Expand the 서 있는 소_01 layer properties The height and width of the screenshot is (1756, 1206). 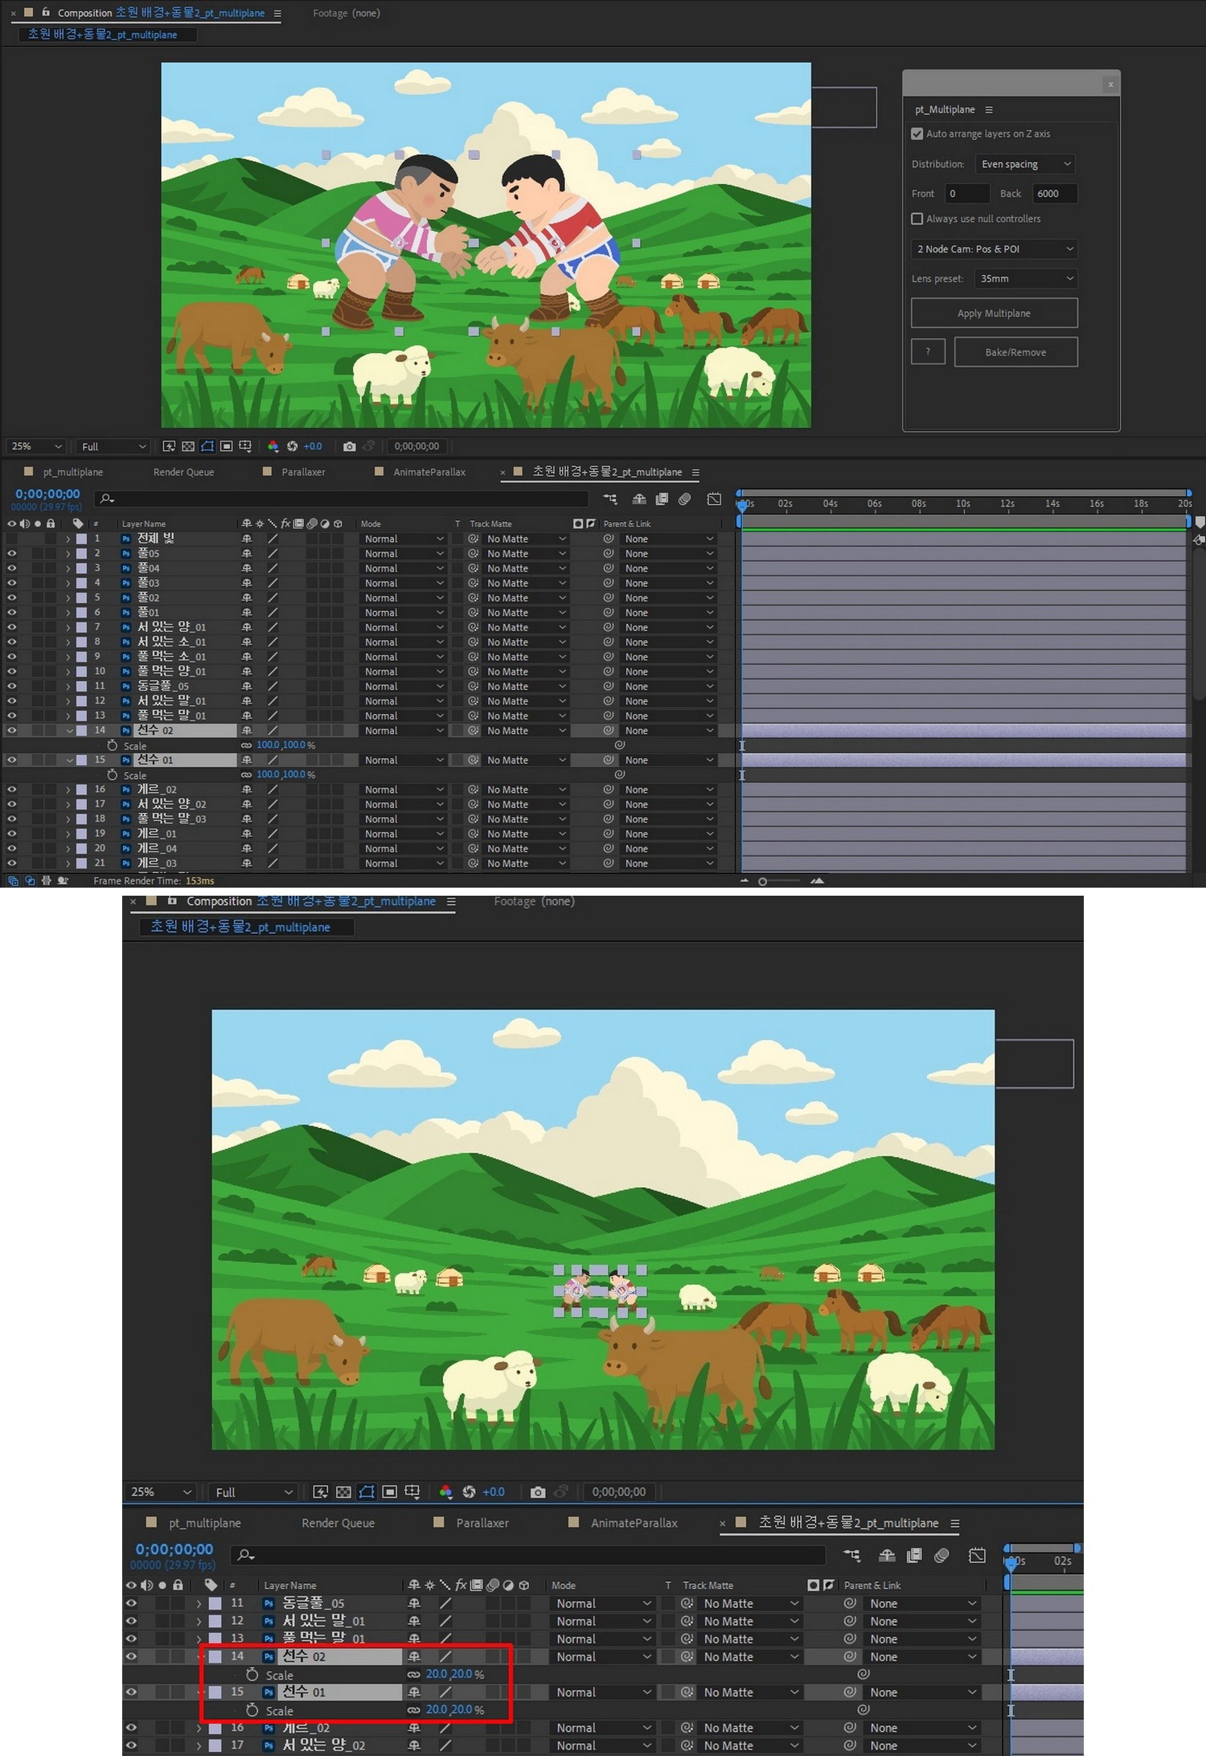coord(68,642)
